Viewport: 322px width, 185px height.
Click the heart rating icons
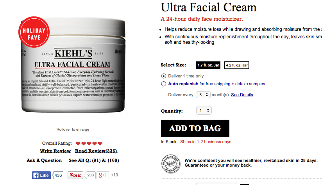pos(89,144)
